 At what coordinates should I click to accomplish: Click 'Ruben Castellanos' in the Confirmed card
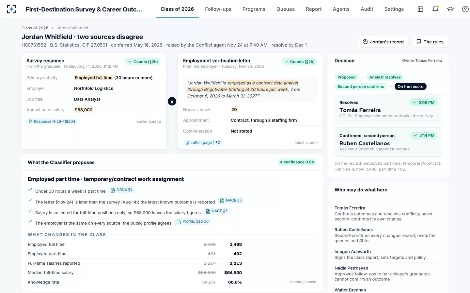[365, 143]
